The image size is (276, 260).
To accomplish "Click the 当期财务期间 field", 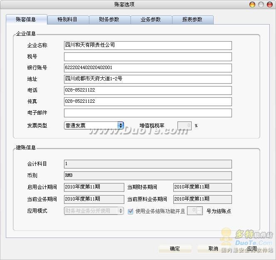I will tap(202, 187).
